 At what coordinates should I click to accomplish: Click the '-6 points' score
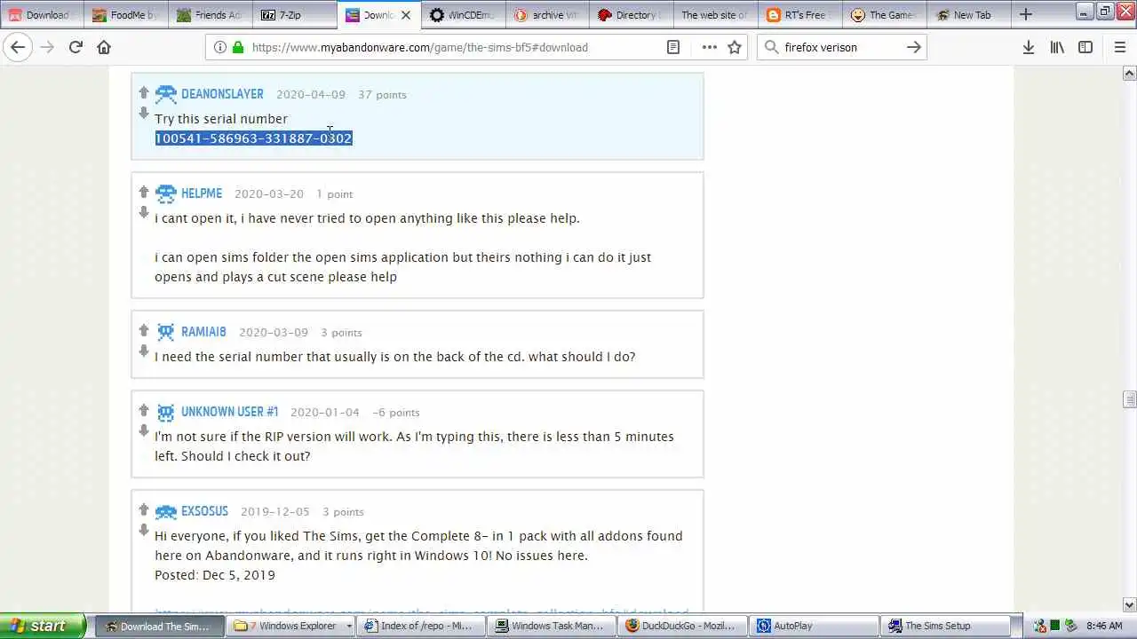(395, 412)
